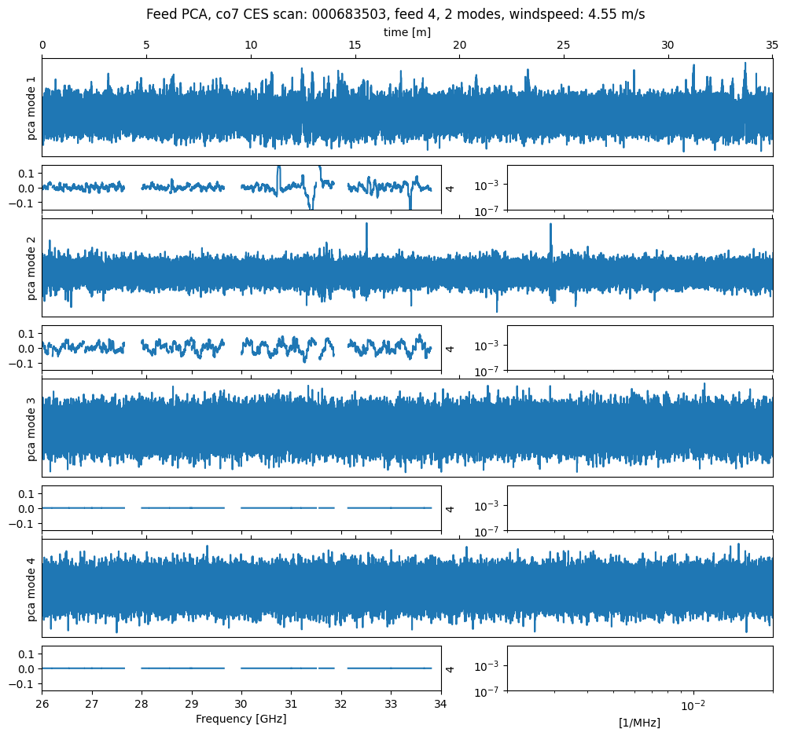This screenshot has height=736, width=787.
Task: Click the 'Frequency [GHz]' axis label
Action: (241, 719)
